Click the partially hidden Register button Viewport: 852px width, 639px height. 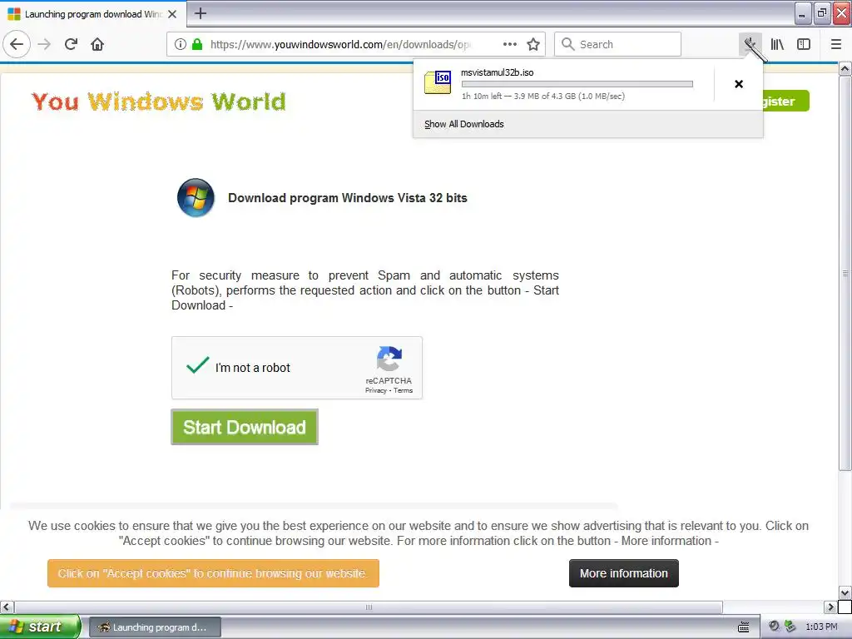click(x=786, y=101)
